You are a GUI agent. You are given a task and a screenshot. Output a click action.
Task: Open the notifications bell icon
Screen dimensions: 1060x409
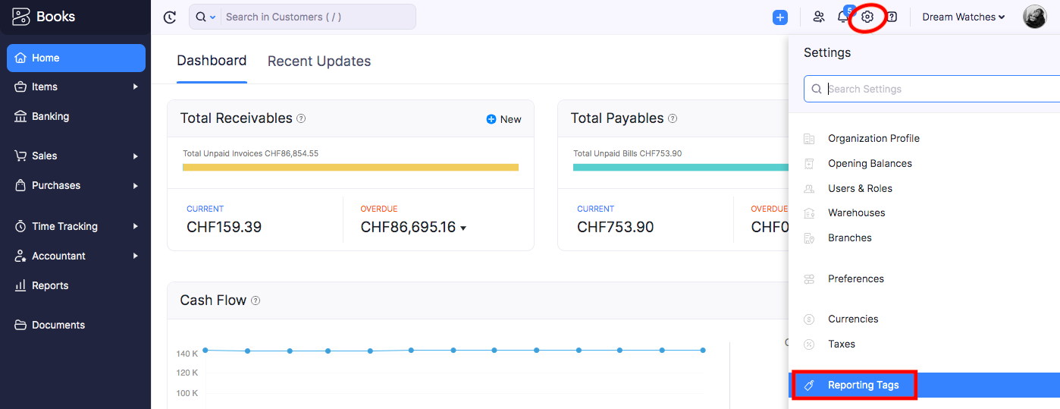tap(843, 17)
